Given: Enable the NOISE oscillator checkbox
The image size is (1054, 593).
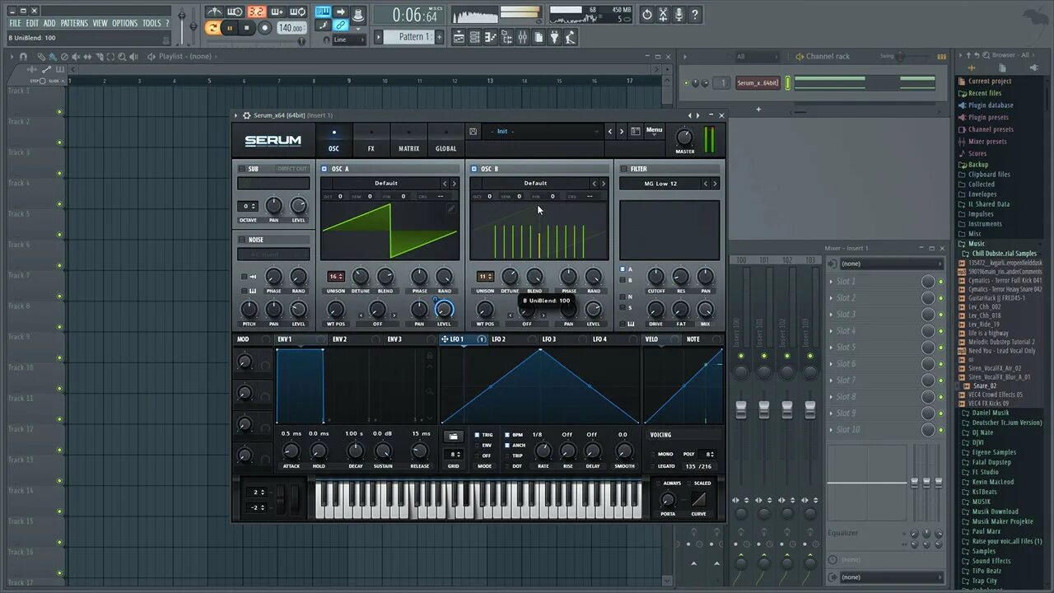Looking at the screenshot, I should (243, 240).
